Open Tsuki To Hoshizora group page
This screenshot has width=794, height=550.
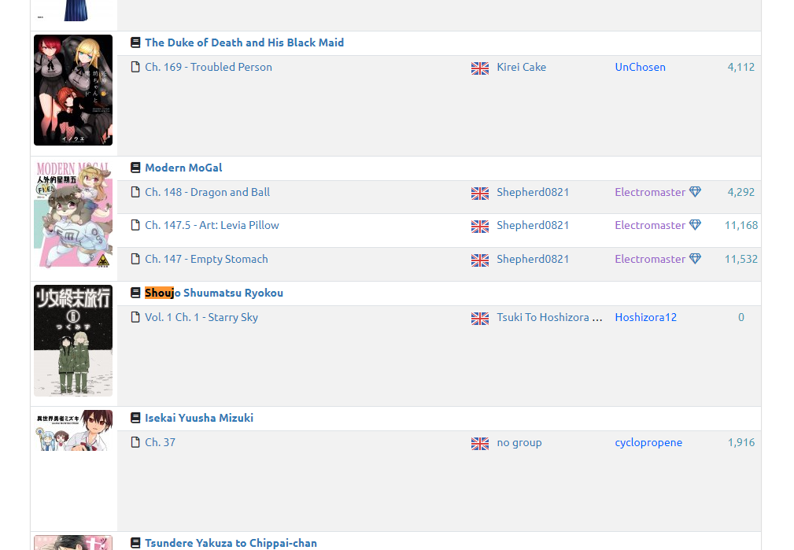click(x=549, y=317)
